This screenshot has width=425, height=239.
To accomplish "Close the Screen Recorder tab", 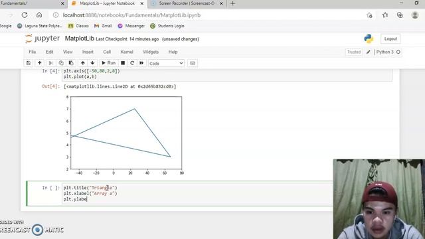I will pyautogui.click(x=221, y=3).
